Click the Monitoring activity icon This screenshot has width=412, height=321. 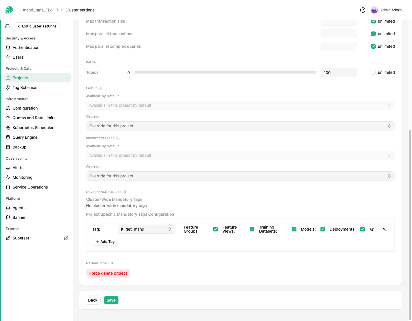8,177
